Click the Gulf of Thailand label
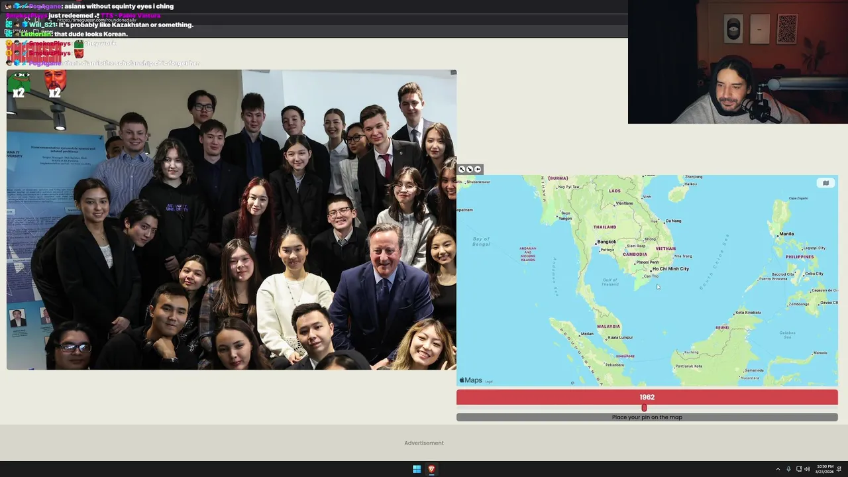 click(x=610, y=282)
